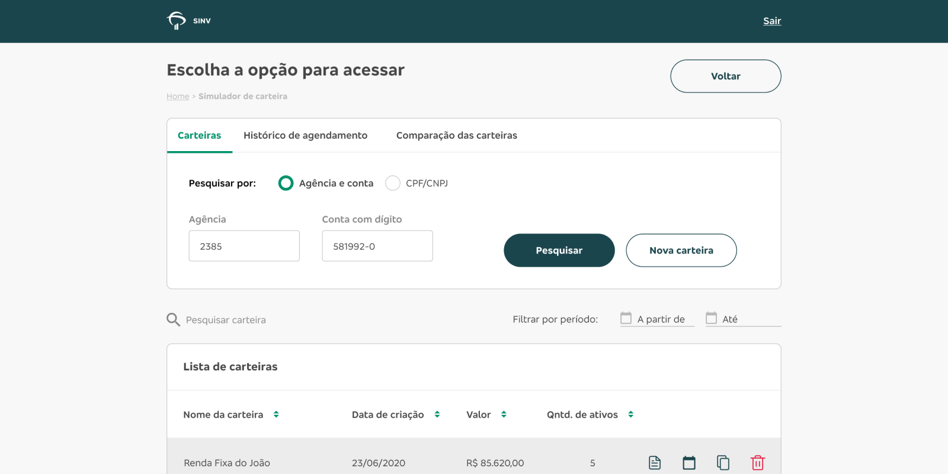This screenshot has width=948, height=474.
Task: Click the Até date field
Action: point(744,319)
